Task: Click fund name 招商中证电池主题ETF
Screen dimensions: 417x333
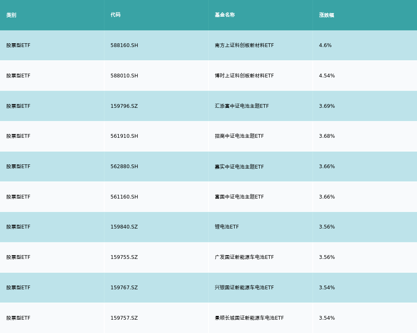Action: [239, 136]
